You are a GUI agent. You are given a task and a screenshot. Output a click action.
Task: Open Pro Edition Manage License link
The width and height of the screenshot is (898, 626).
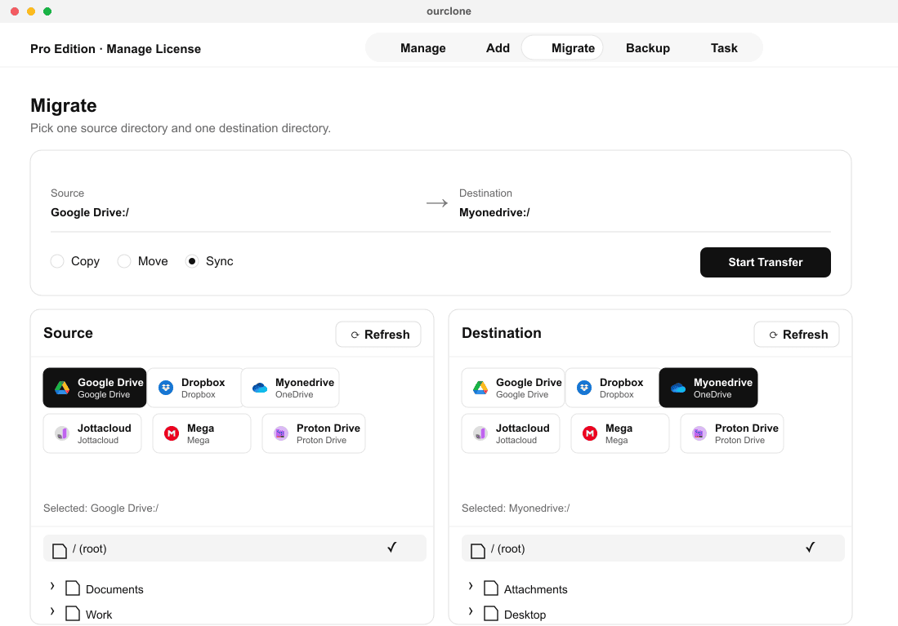[115, 49]
